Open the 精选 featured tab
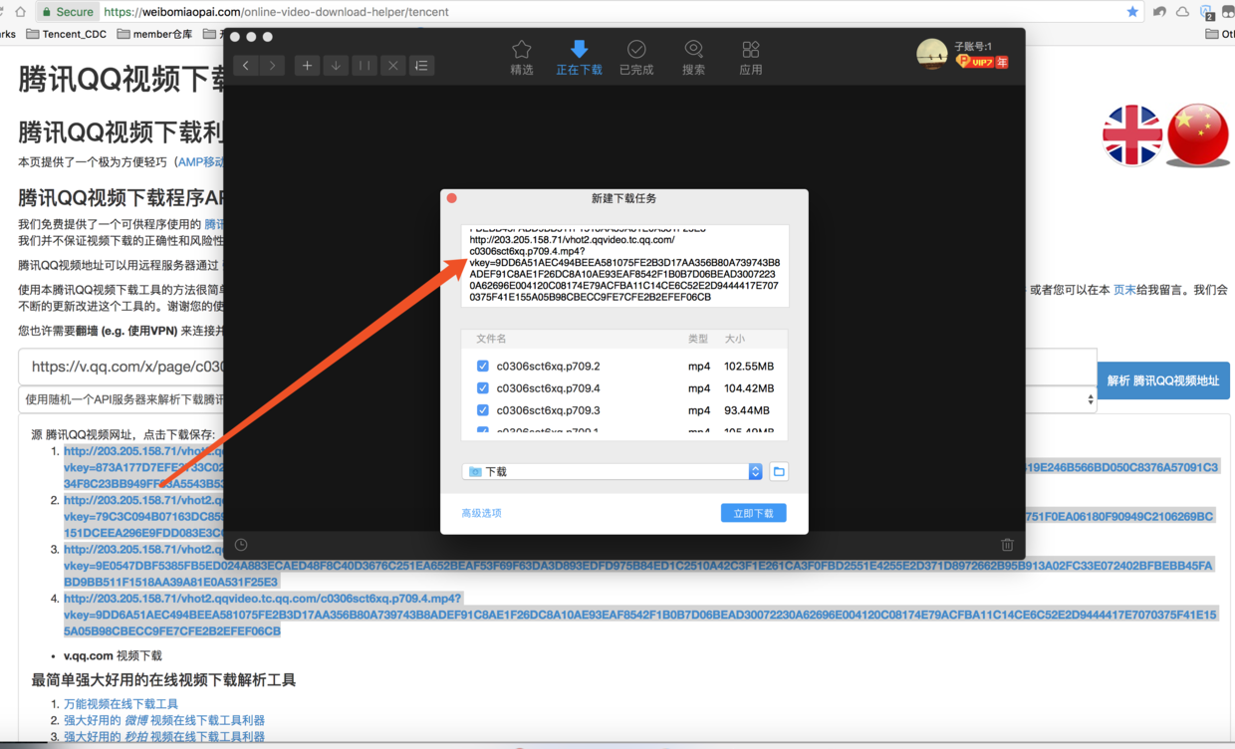This screenshot has width=1235, height=749. coord(522,58)
